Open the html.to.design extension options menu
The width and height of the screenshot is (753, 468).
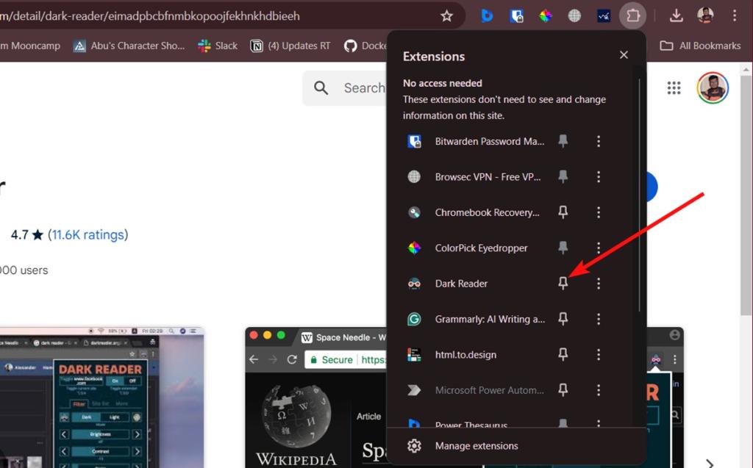coord(599,354)
